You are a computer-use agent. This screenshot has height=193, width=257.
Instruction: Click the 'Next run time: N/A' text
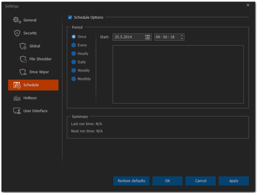pyautogui.click(x=87, y=131)
